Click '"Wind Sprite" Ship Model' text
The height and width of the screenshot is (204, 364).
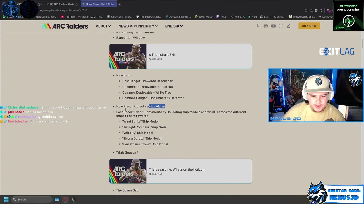point(140,122)
